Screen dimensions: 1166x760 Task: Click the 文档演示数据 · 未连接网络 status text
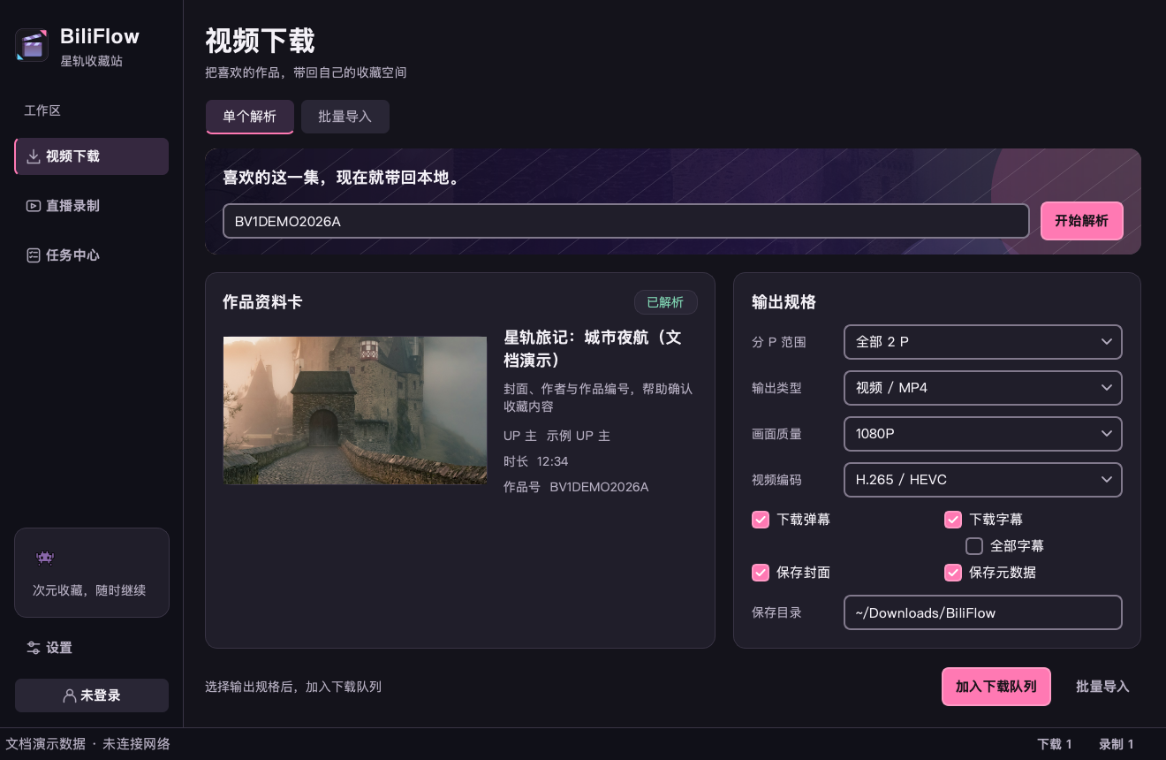(87, 744)
